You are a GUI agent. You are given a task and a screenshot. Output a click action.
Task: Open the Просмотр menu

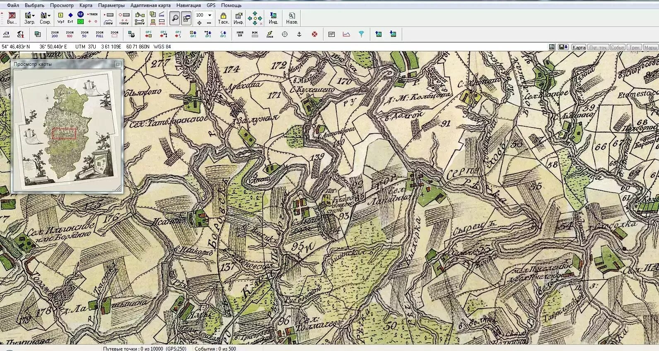(x=62, y=5)
